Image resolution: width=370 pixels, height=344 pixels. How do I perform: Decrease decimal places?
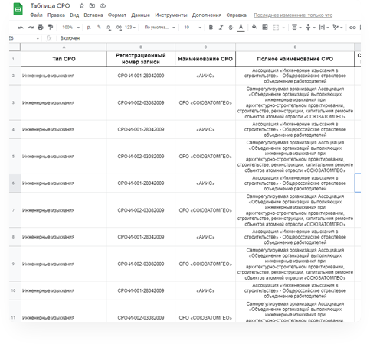[x=109, y=28]
